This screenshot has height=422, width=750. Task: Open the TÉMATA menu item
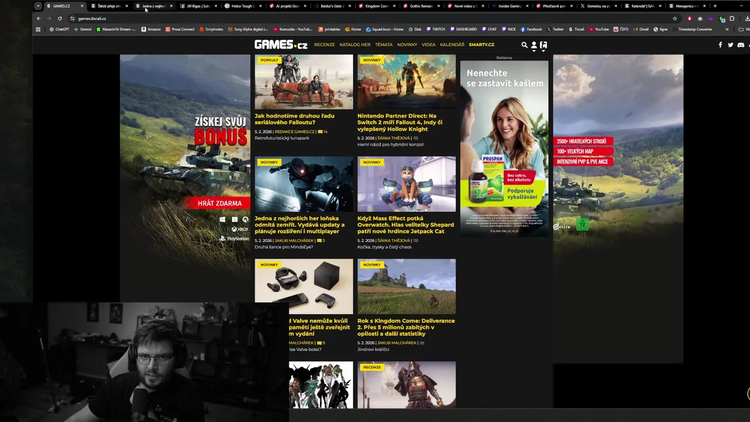point(384,45)
